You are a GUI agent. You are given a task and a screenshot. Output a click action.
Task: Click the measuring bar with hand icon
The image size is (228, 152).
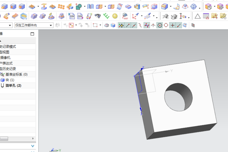(x=183, y=16)
